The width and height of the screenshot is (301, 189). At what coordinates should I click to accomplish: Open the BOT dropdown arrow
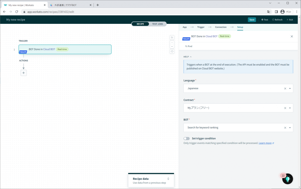290,128
